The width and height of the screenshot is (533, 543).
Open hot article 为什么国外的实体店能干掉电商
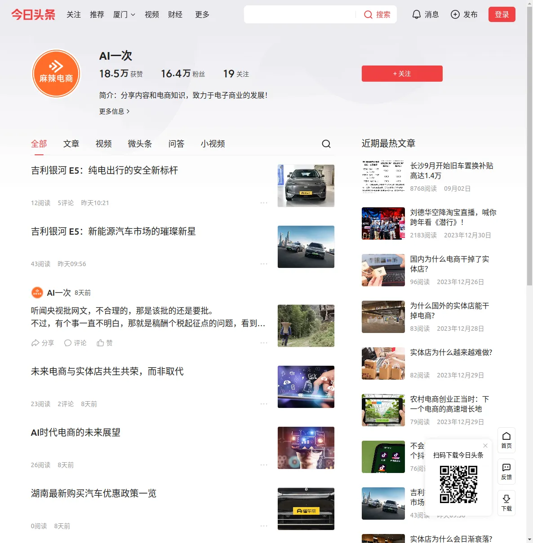tap(449, 311)
